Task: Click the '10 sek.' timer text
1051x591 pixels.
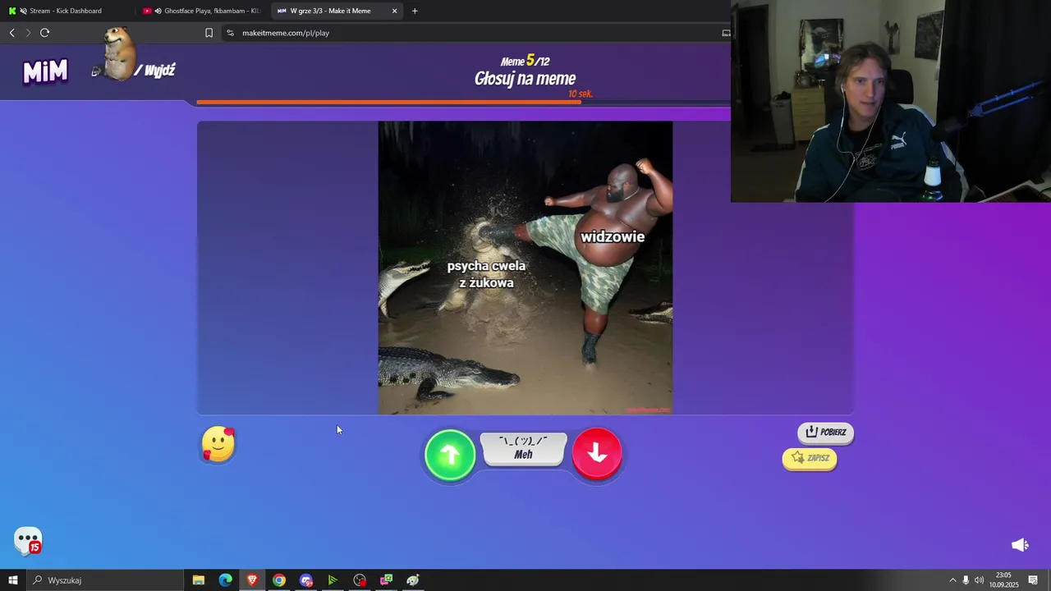Action: point(581,94)
